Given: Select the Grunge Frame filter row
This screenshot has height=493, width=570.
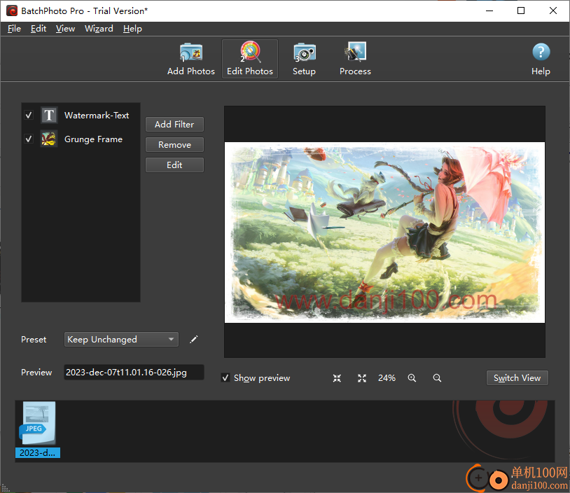Looking at the screenshot, I should tap(81, 139).
